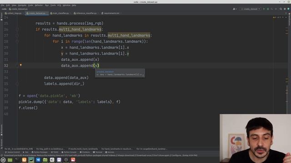Click the status bar tool-window toggle icon
Screen dimensions: 291x163
click(2, 155)
